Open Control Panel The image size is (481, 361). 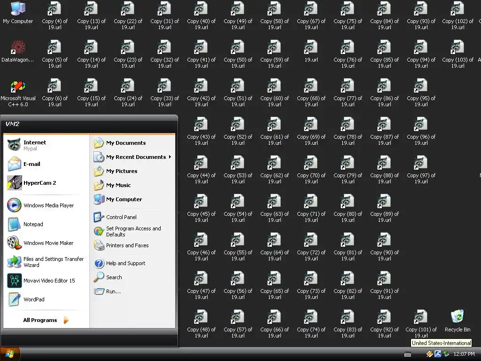tap(132, 217)
